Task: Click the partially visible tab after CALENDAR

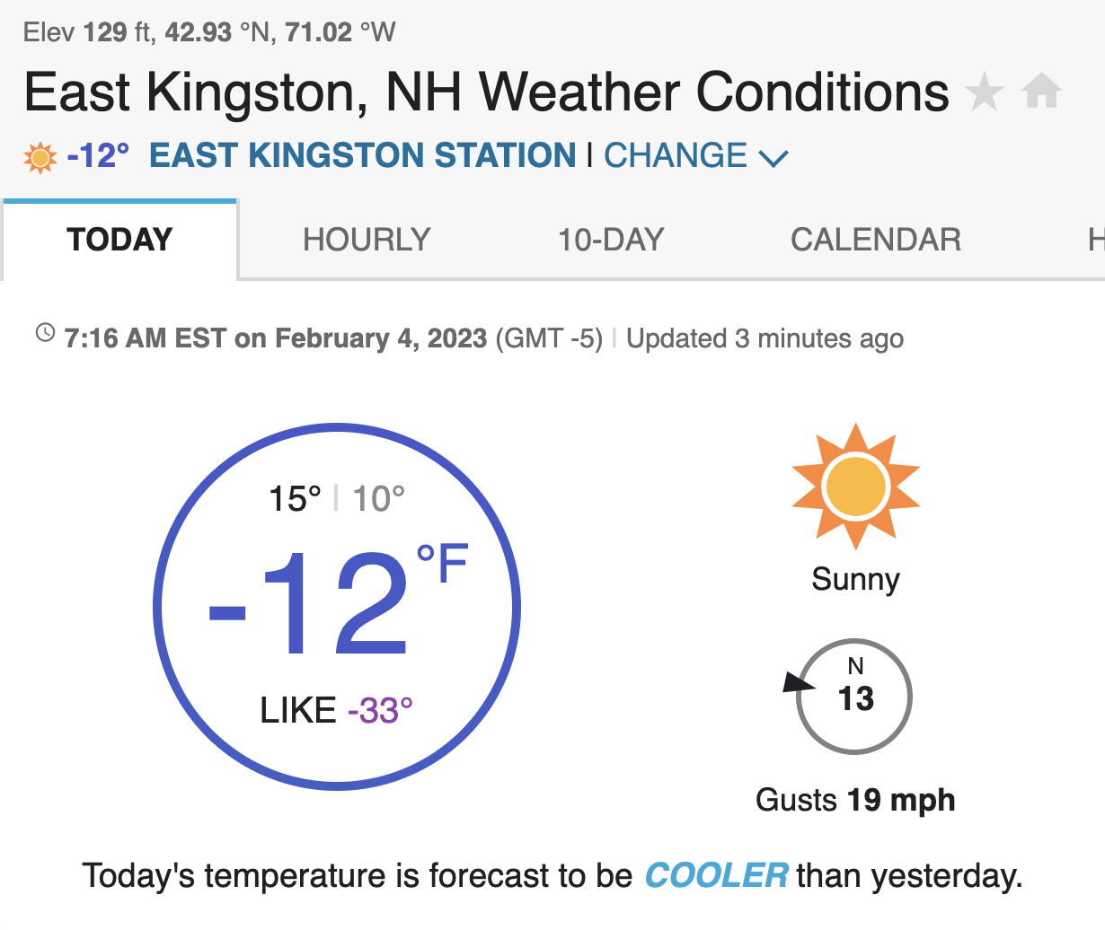Action: [x=1095, y=240]
